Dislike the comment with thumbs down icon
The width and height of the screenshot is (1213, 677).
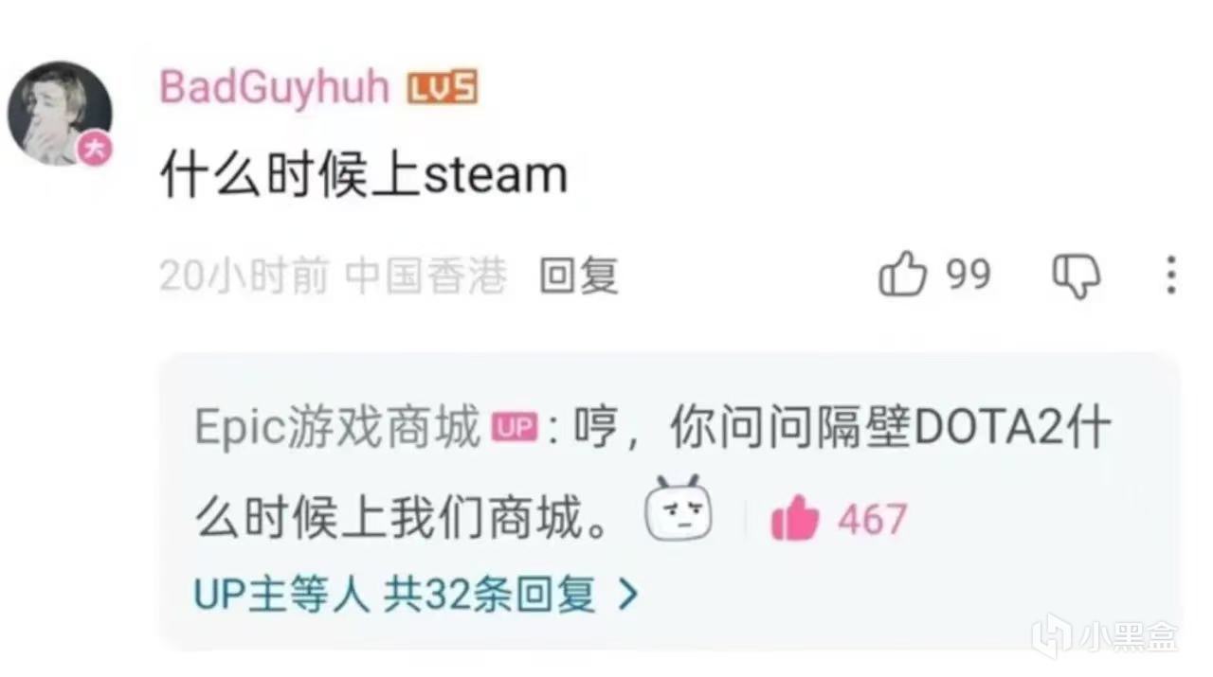tap(1077, 276)
